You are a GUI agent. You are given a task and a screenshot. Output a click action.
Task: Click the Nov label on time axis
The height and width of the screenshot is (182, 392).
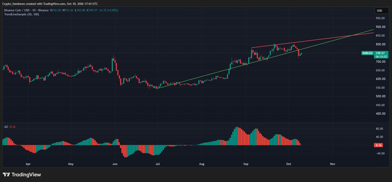pyautogui.click(x=333, y=164)
